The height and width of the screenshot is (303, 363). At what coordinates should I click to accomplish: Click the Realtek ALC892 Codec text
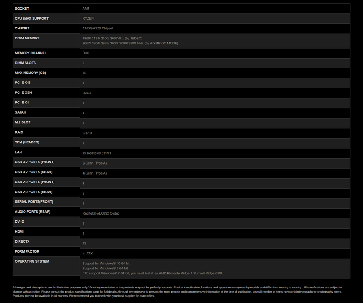tap(101, 213)
